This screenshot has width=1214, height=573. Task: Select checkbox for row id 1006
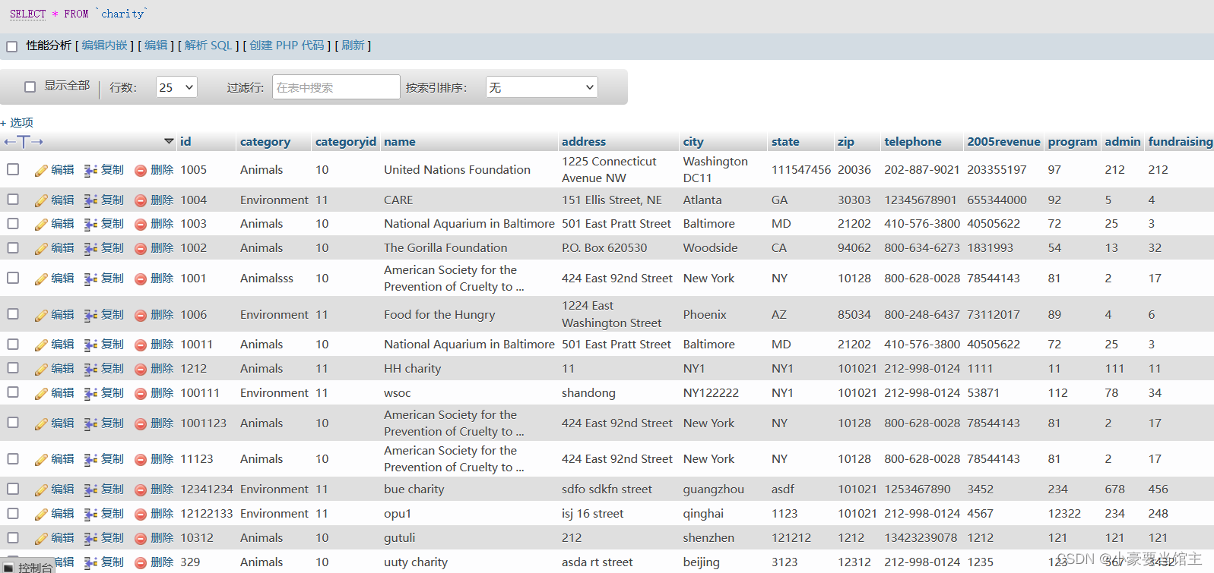[x=13, y=313]
